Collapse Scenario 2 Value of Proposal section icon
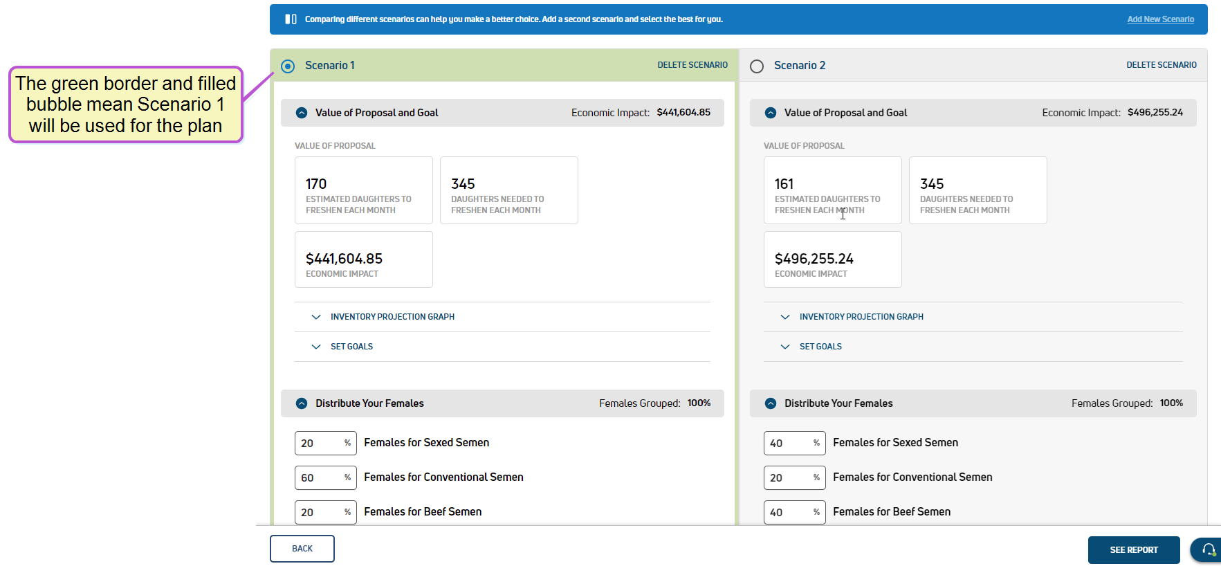 click(771, 113)
